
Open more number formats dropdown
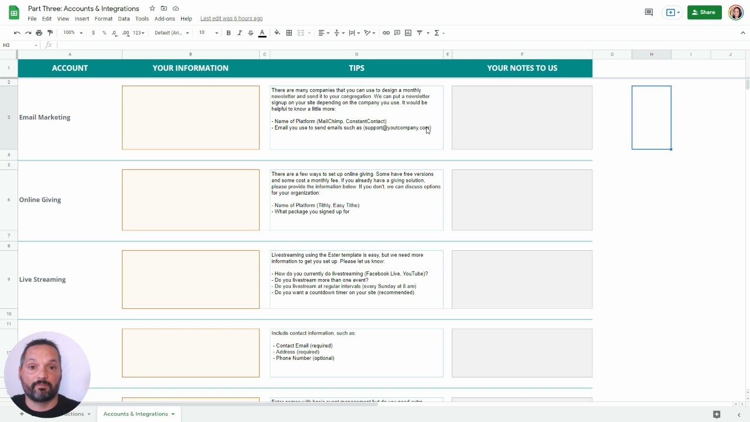[x=138, y=33]
